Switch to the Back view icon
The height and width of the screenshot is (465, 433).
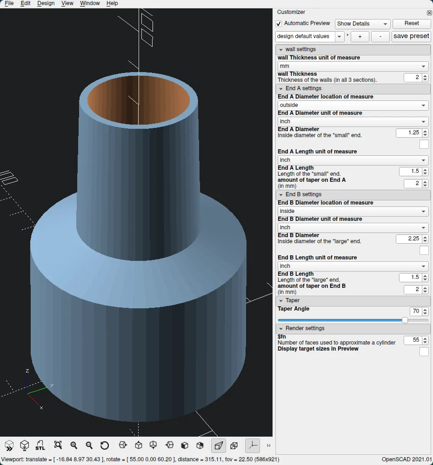200,445
